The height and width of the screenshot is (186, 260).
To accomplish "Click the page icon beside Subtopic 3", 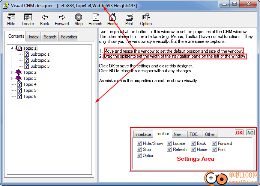I will (27, 66).
